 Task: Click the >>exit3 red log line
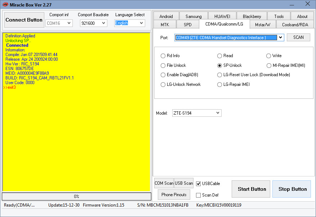9,87
